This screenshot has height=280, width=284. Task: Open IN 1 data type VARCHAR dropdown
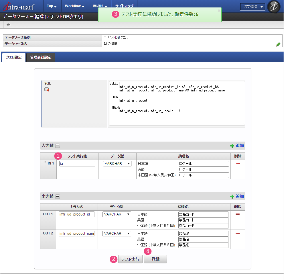tap(117, 164)
